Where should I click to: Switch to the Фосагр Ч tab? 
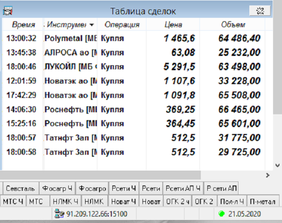coord(57,188)
